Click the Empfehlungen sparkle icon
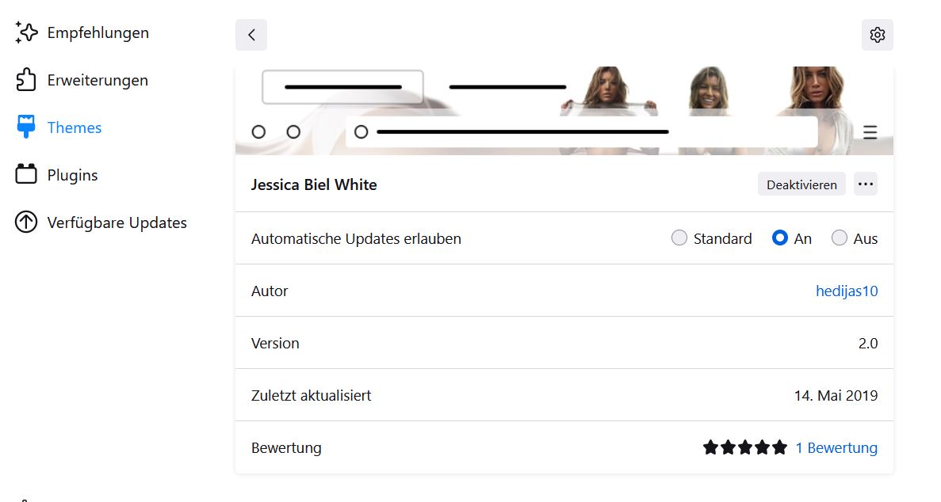This screenshot has width=941, height=502. 26,32
